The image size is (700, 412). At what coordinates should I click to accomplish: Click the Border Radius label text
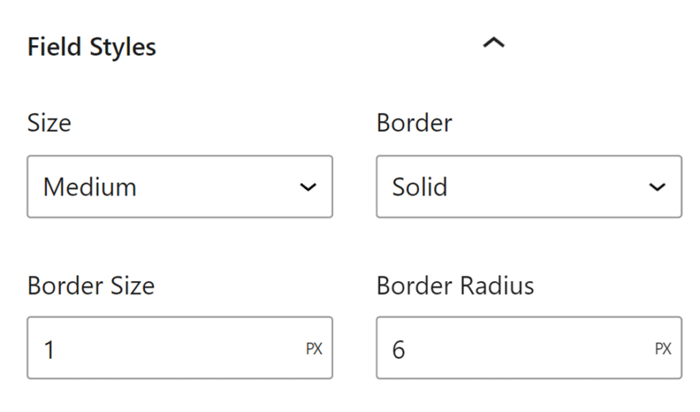(455, 286)
